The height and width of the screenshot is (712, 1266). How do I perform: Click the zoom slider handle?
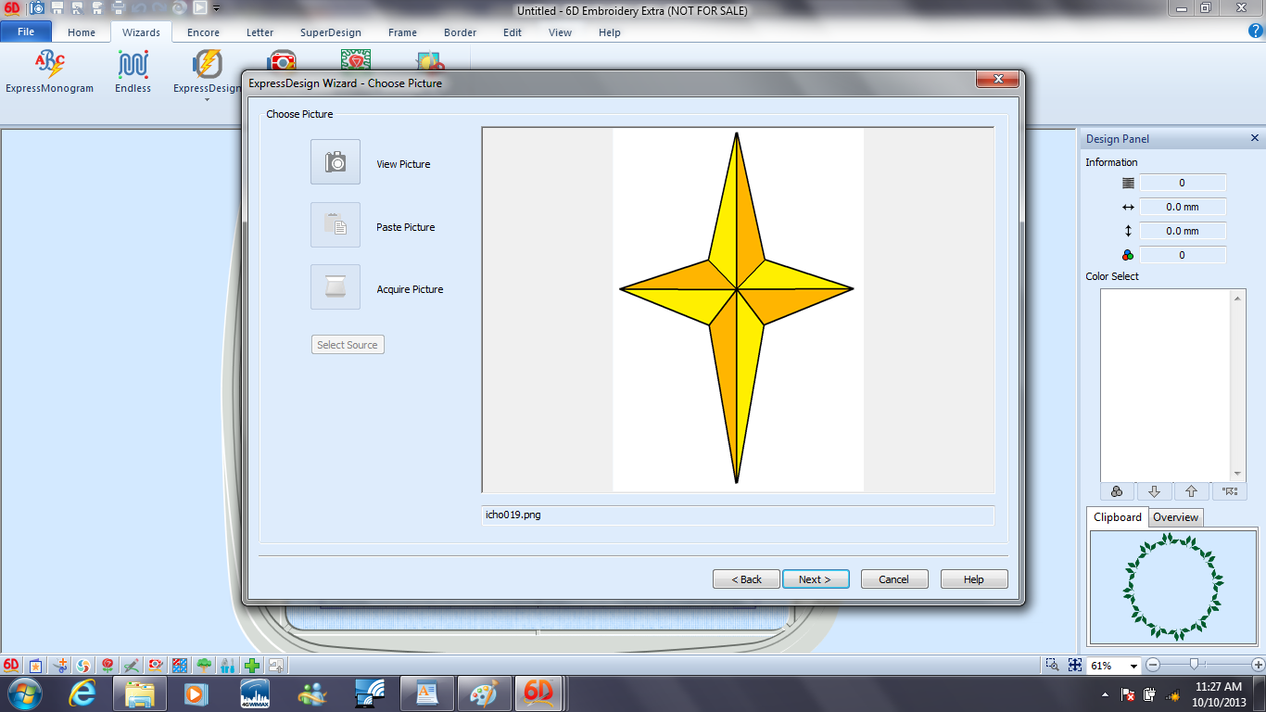click(1195, 664)
